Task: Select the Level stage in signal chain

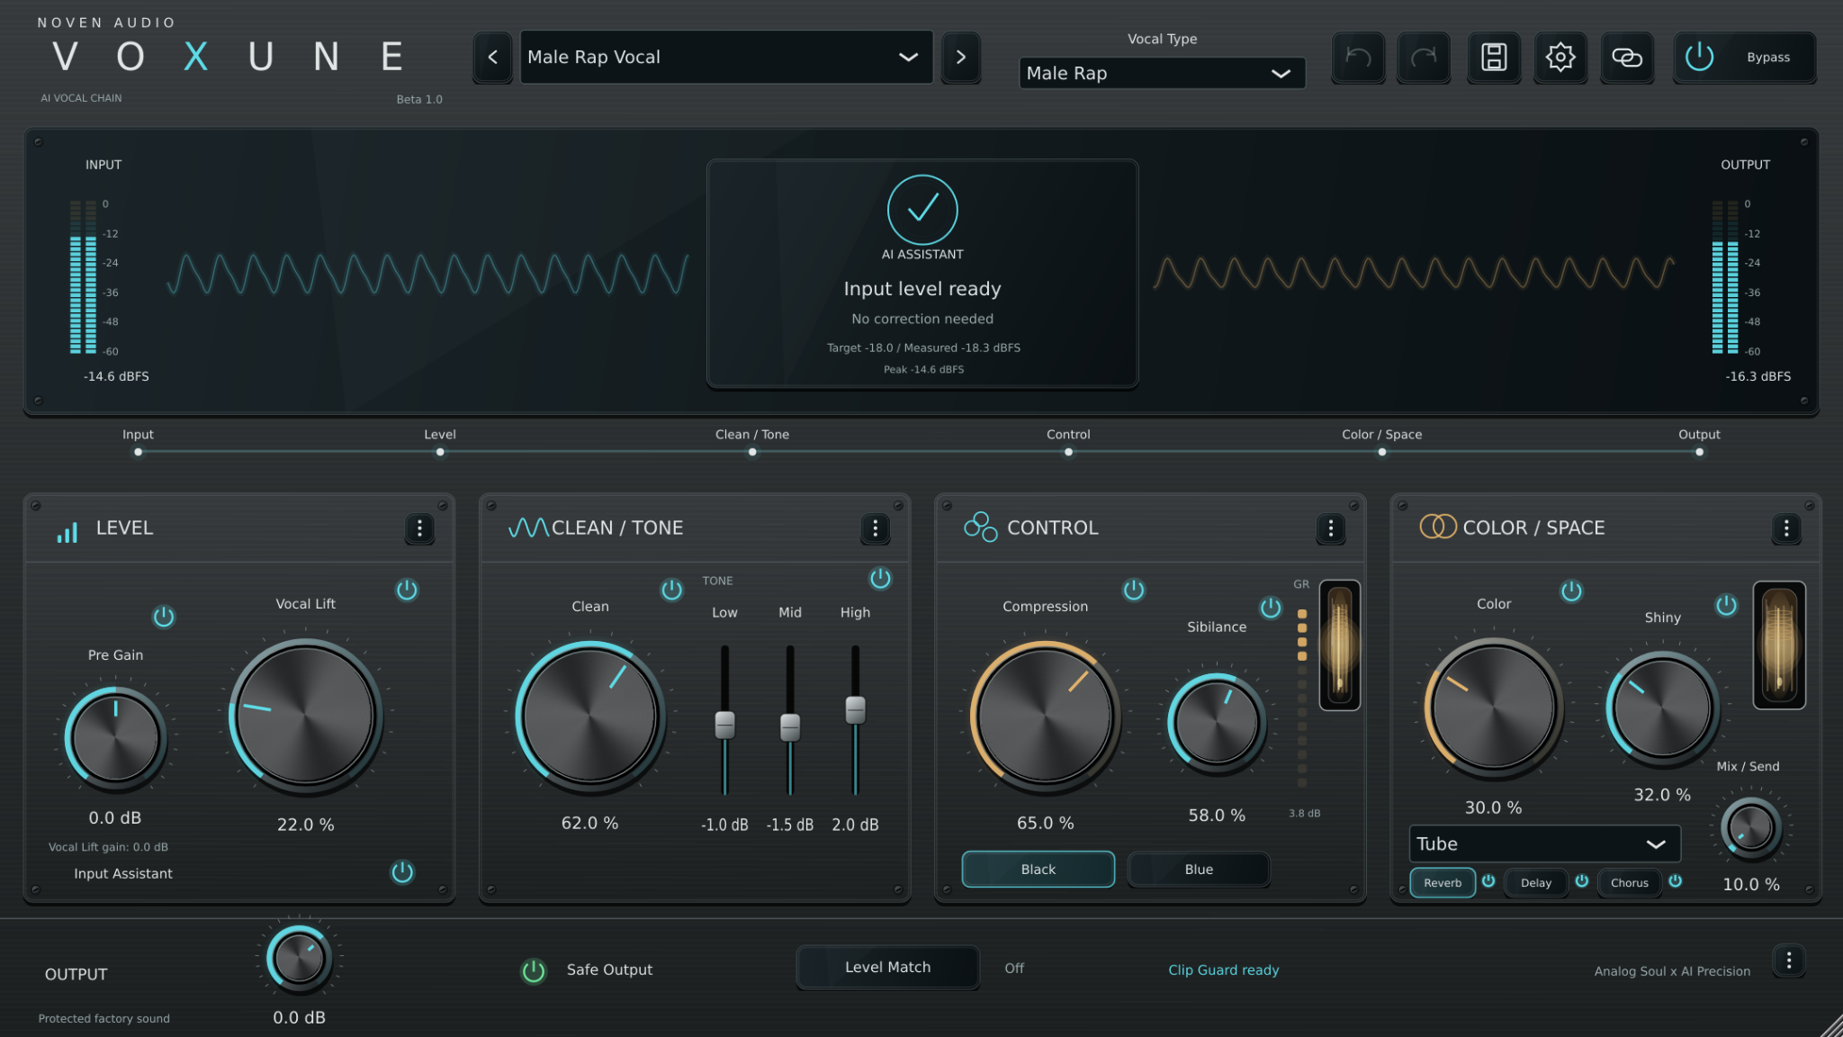Action: coord(440,442)
